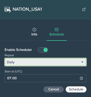Open the Repeat dropdown

click(45, 62)
